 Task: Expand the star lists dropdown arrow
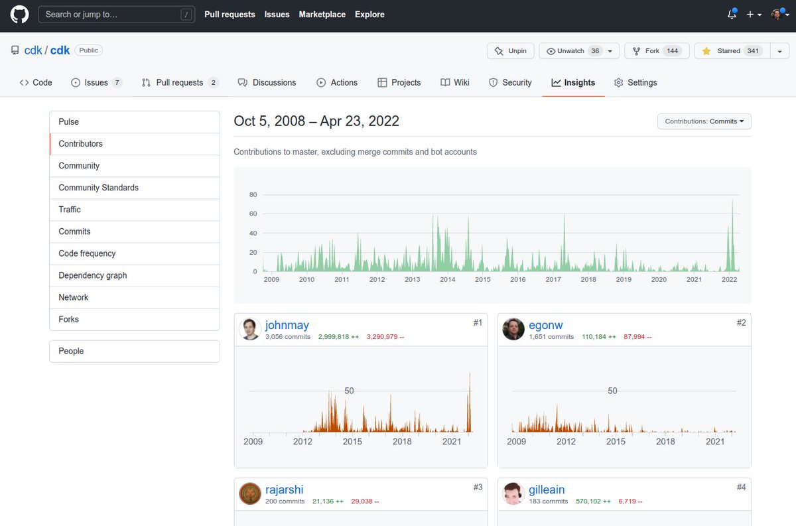pos(779,51)
